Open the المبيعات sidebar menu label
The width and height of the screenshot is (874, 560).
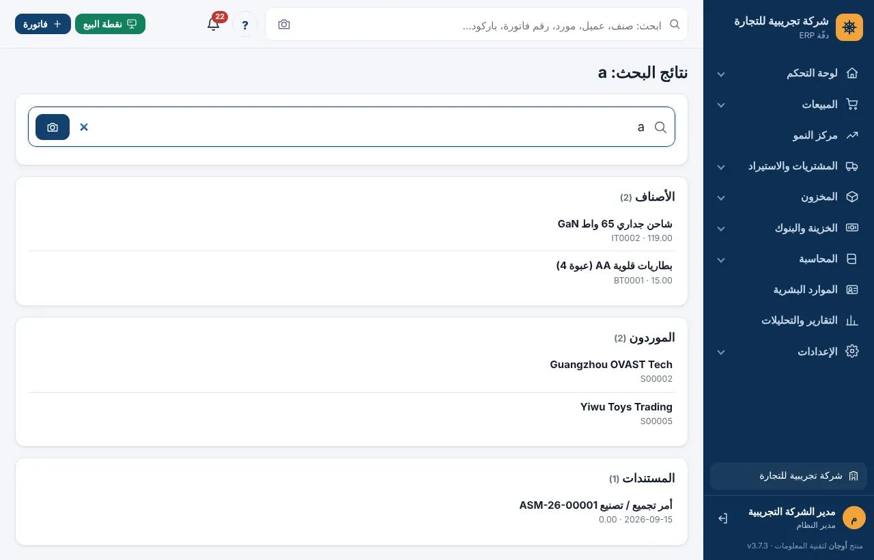click(819, 104)
